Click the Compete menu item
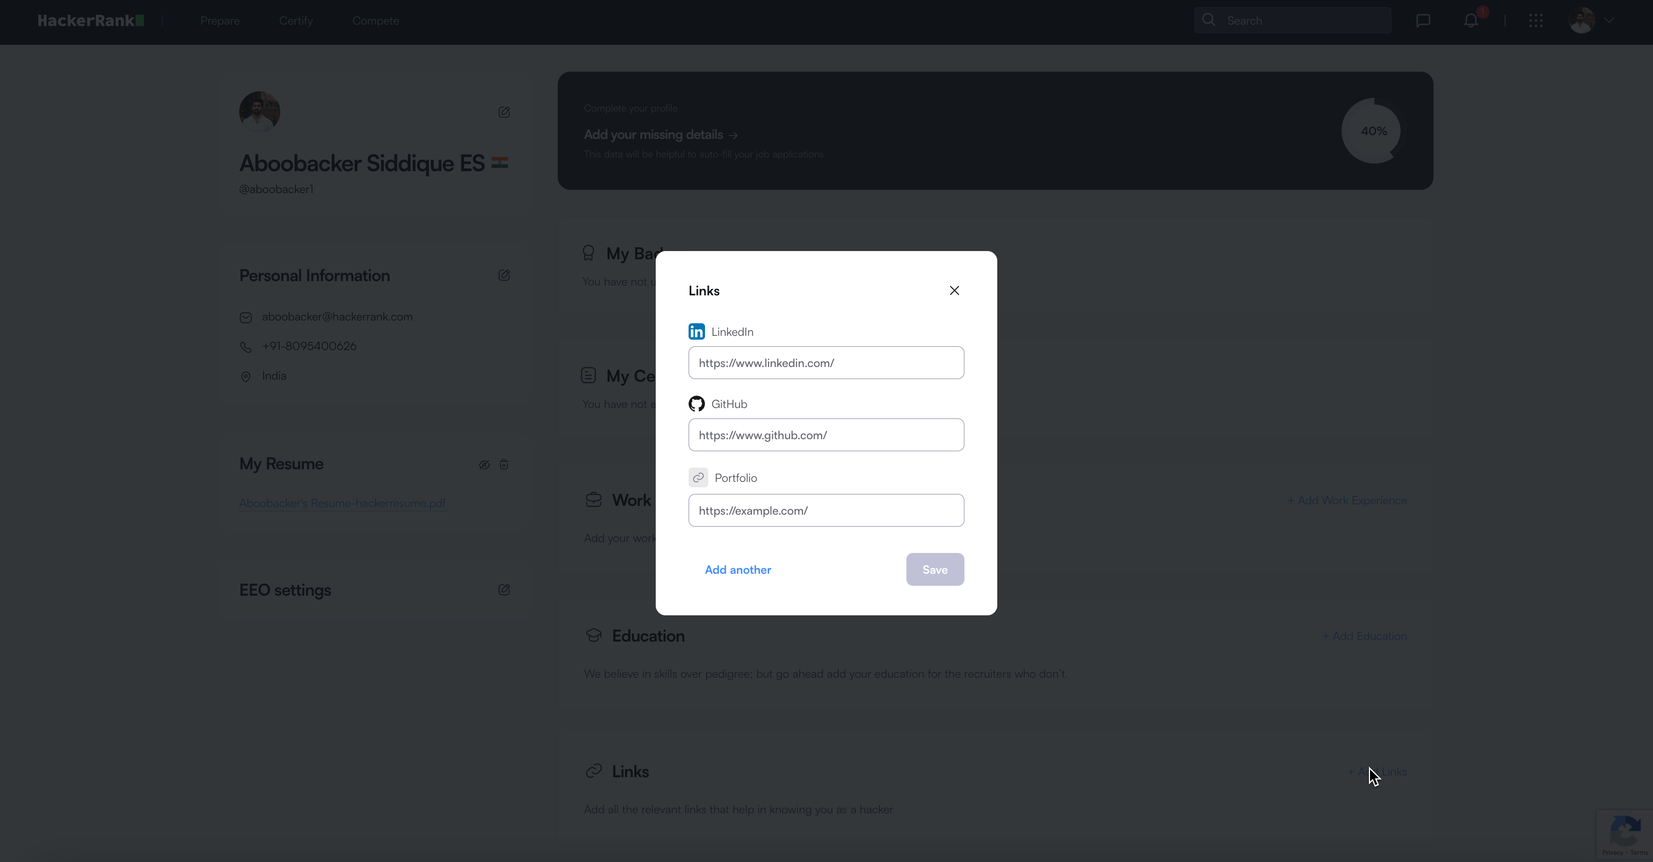The width and height of the screenshot is (1653, 862). pos(375,21)
